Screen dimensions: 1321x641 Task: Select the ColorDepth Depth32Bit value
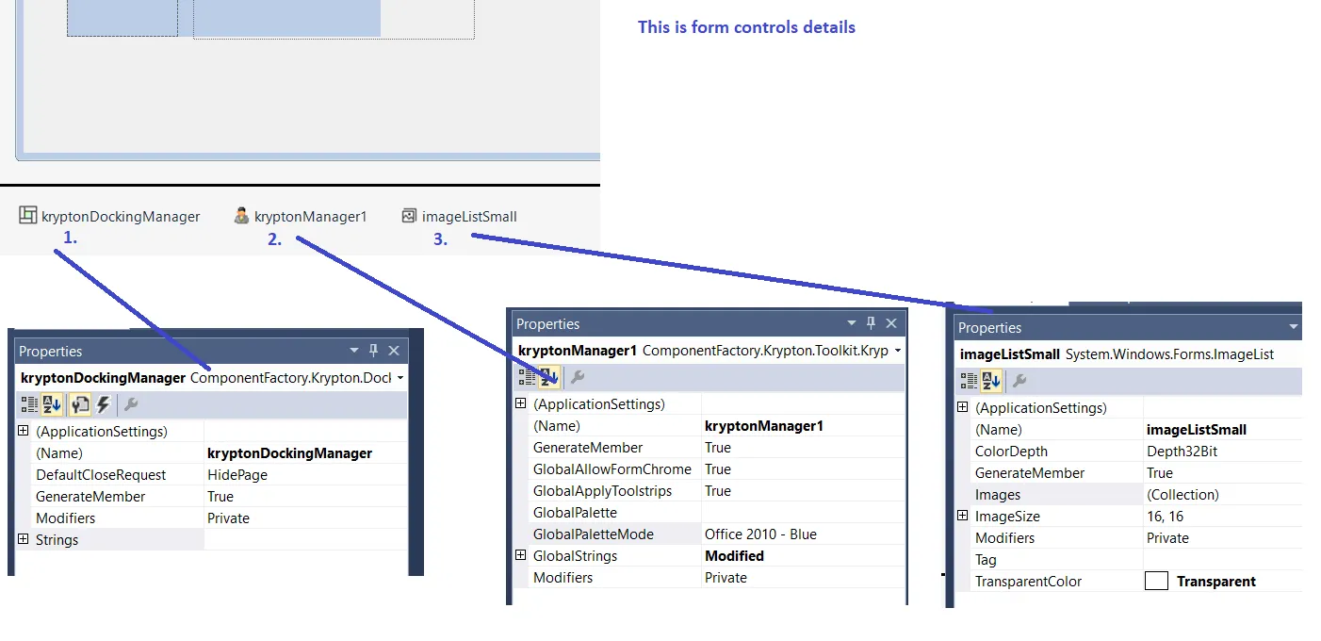[1223, 452]
